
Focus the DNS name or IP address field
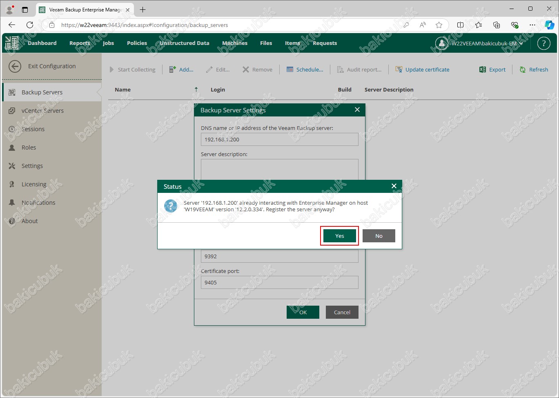click(x=280, y=139)
